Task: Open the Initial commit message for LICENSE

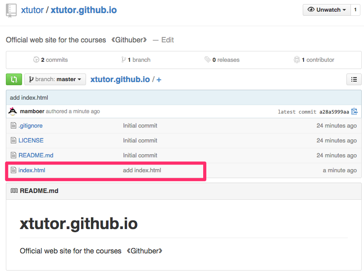Action: point(140,141)
